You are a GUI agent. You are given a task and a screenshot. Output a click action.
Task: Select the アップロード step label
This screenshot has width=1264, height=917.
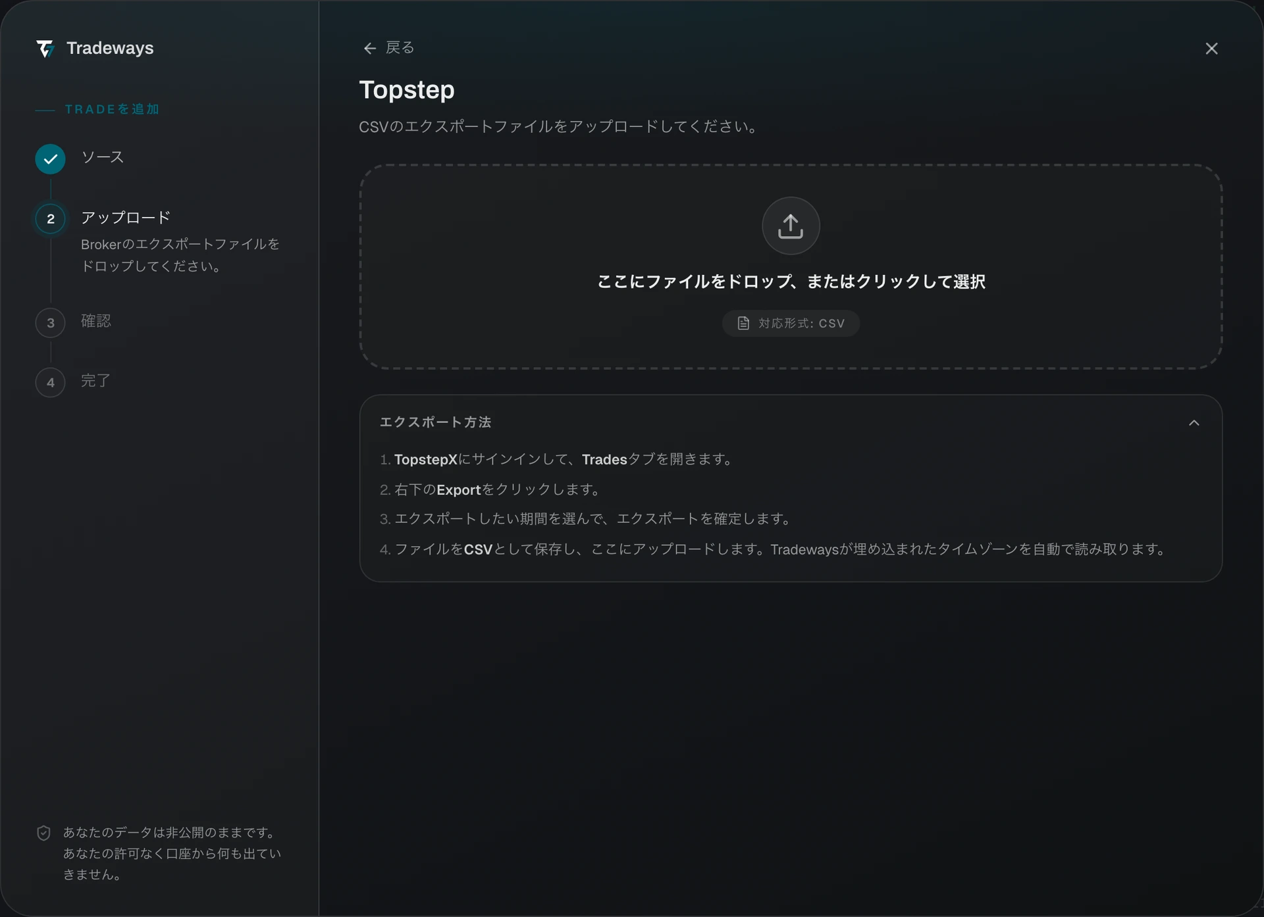coord(126,218)
